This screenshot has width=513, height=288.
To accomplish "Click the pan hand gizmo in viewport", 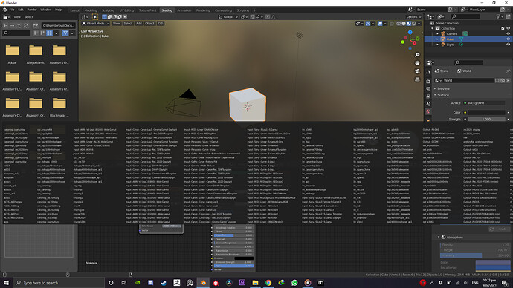I will coord(417,62).
